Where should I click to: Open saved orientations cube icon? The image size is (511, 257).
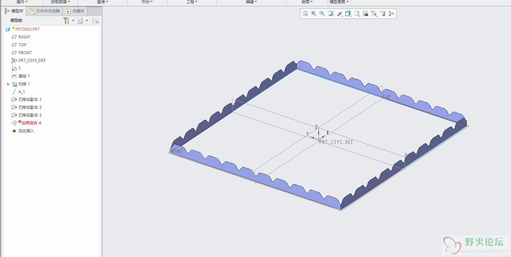click(x=348, y=13)
